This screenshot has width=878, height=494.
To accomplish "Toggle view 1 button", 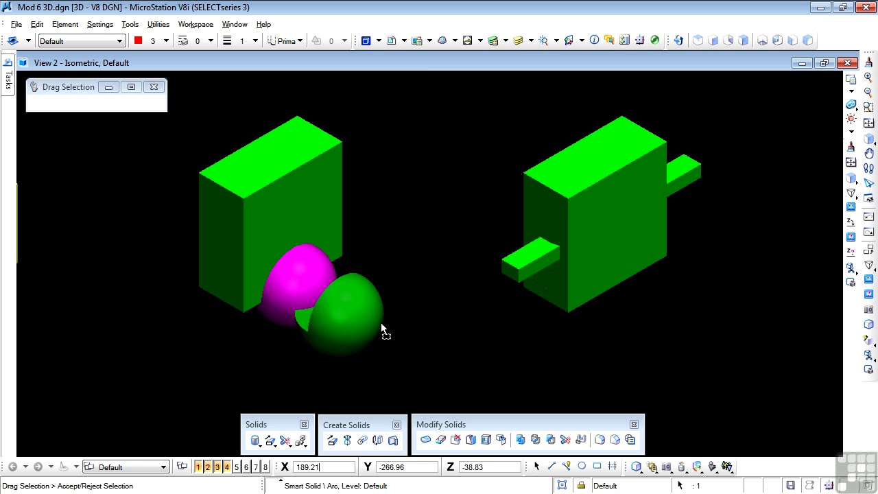I will pyautogui.click(x=198, y=467).
